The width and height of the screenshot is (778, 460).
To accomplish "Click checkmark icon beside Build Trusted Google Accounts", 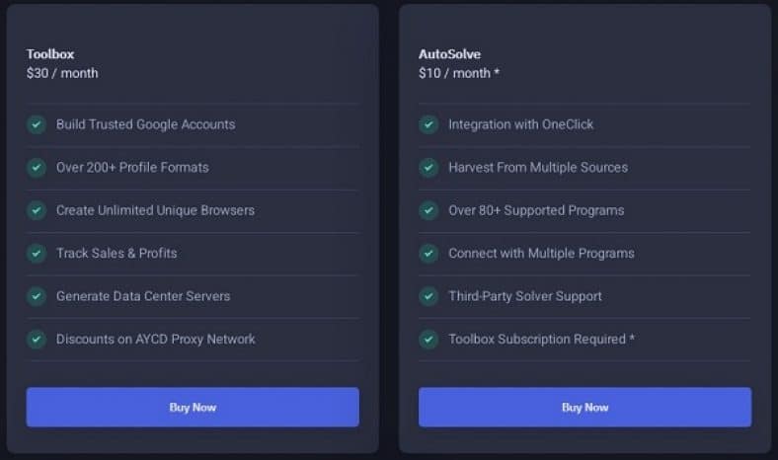I will [x=37, y=124].
